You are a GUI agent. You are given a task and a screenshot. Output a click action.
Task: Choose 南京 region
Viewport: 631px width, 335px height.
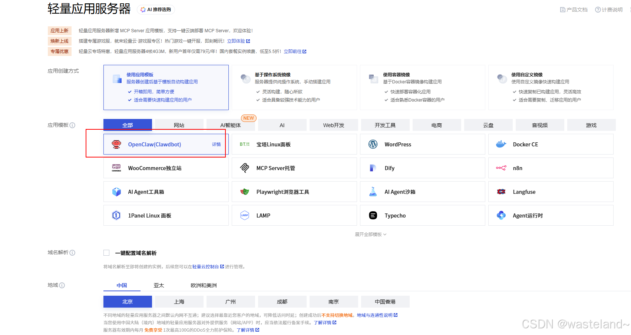pyautogui.click(x=334, y=302)
